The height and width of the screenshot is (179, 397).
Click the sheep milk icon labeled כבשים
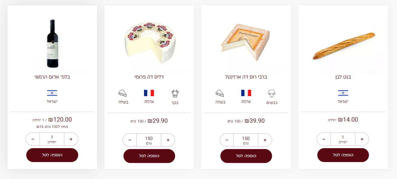coord(272,93)
